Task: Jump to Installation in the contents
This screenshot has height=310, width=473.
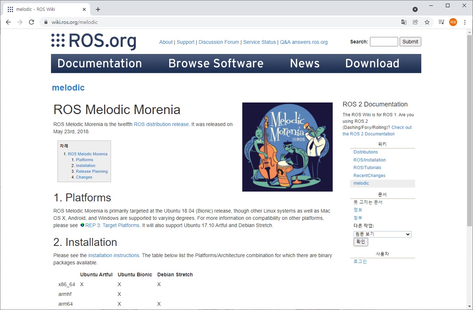Action: pyautogui.click(x=86, y=166)
